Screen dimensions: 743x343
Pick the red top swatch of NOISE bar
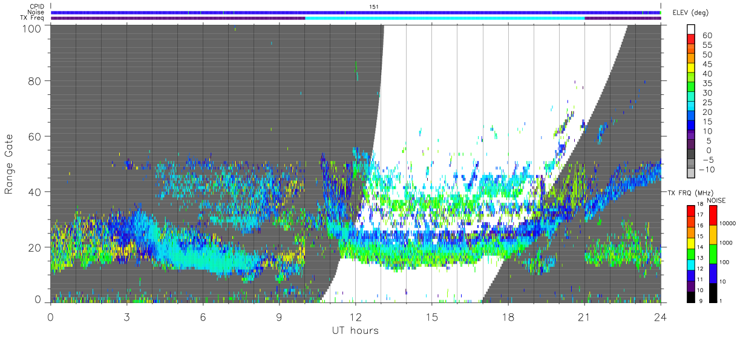click(x=712, y=215)
